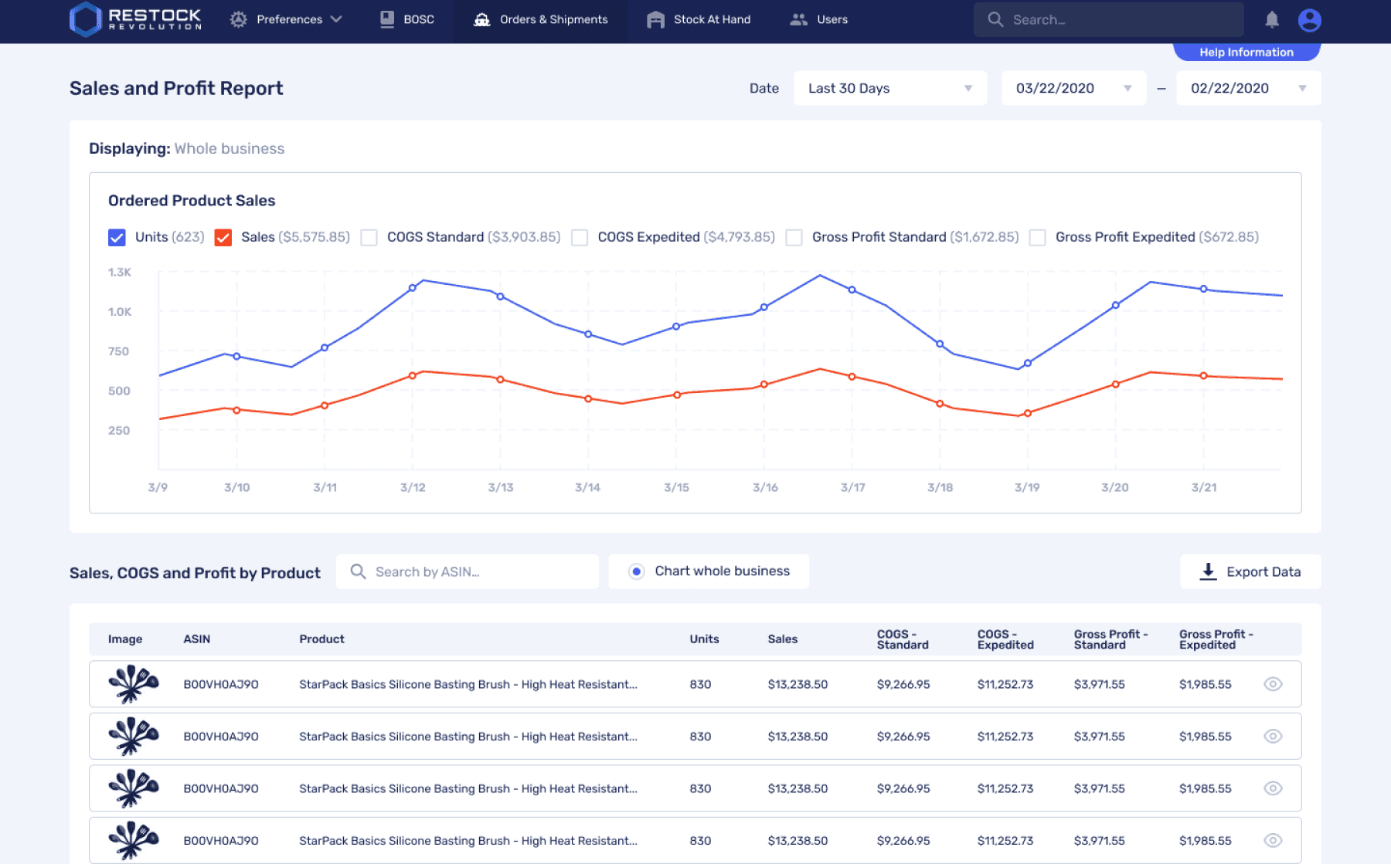Click the Gross Profit - Standard column header

click(1110, 639)
